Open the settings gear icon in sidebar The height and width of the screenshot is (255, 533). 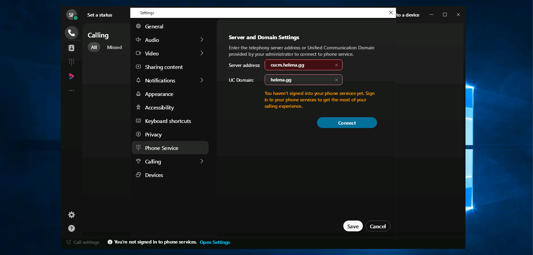coord(72,215)
